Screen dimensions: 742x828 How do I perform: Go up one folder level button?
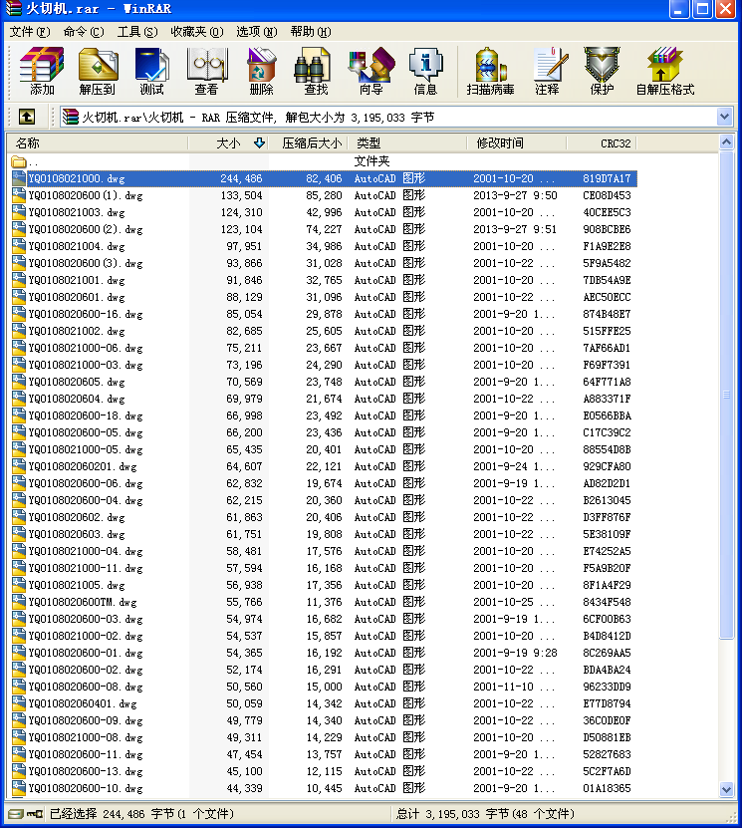(27, 117)
